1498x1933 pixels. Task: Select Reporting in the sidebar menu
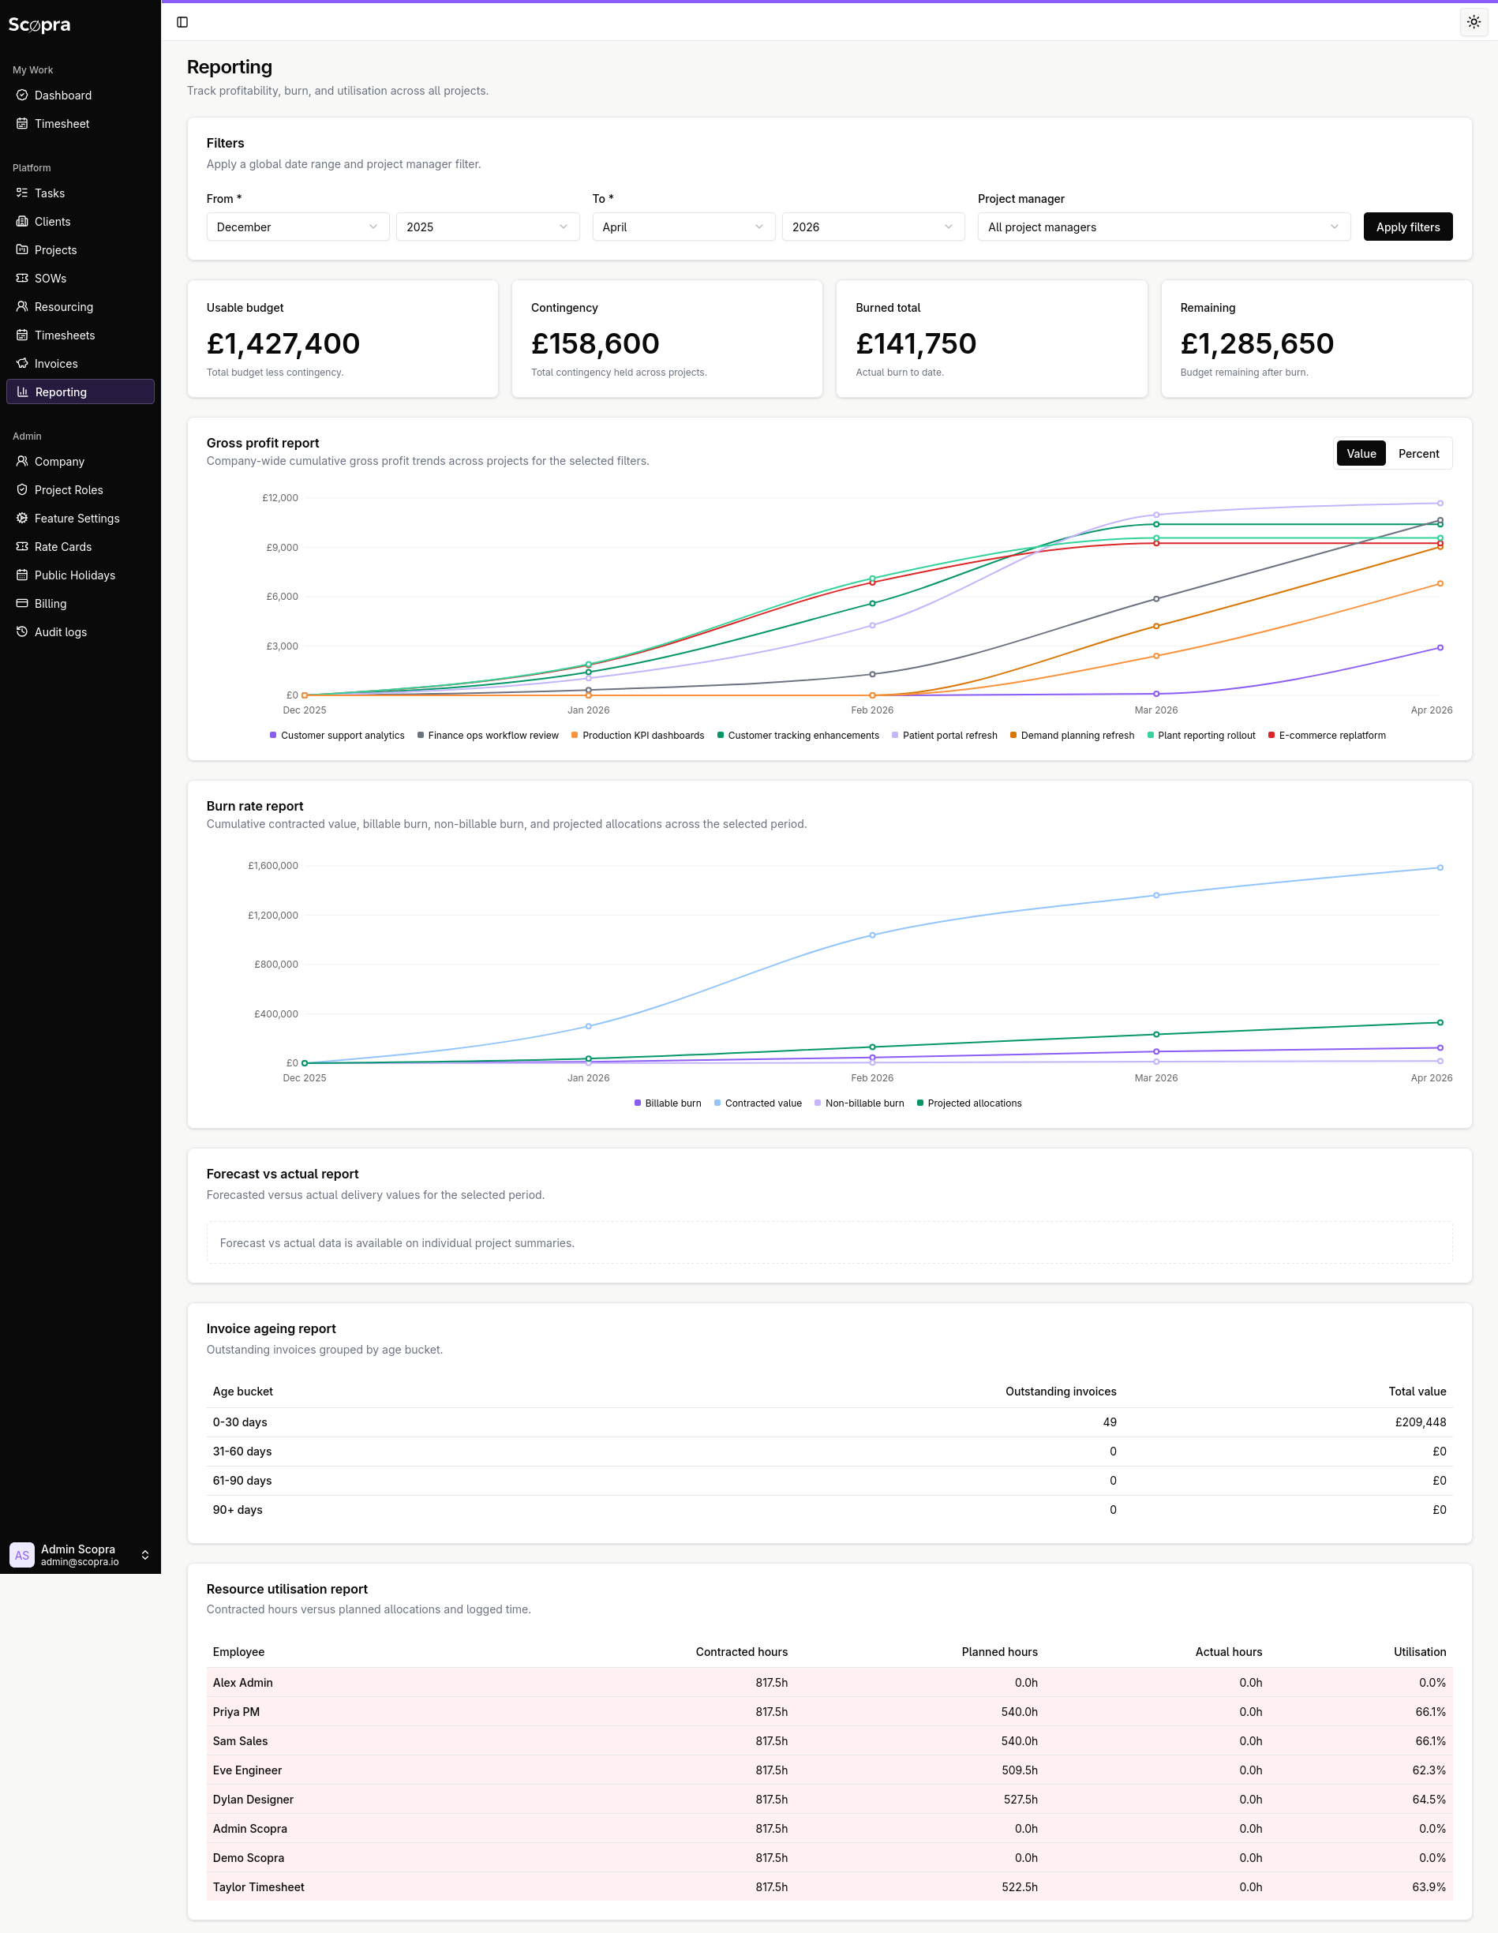[60, 392]
